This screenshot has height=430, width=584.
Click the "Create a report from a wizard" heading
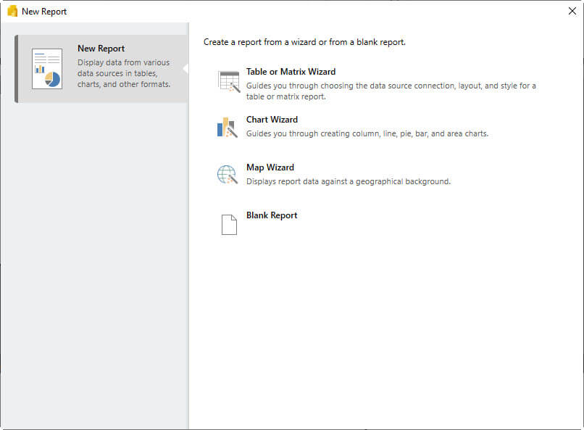click(304, 42)
